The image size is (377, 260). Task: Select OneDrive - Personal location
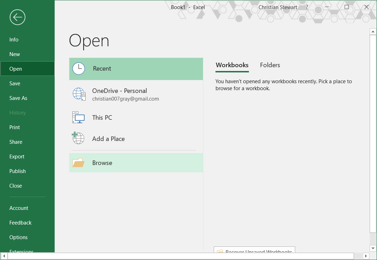[136, 94]
